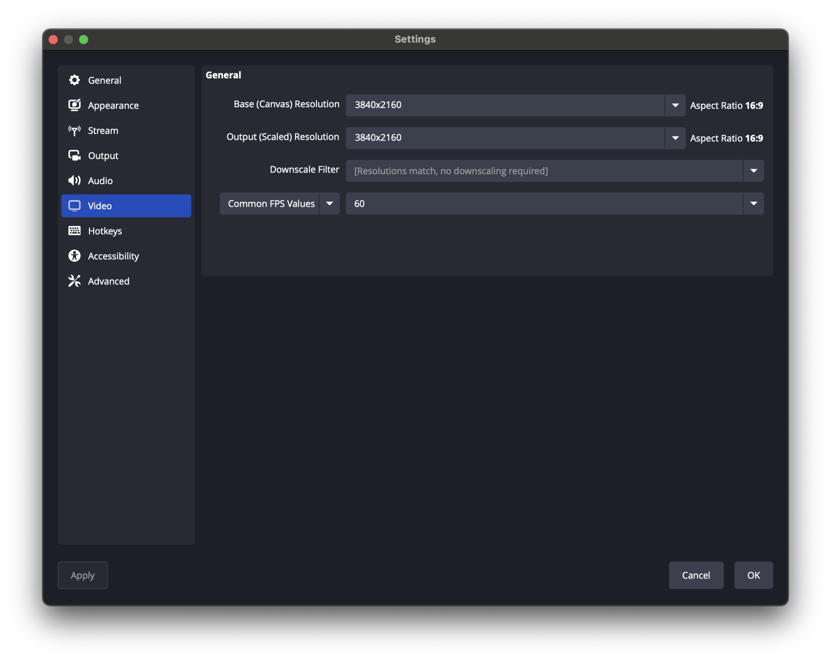Click the Advanced tools icon
This screenshot has height=662, width=831.
[74, 281]
